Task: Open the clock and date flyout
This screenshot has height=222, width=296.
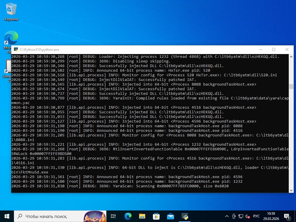Action: (x=271, y=216)
